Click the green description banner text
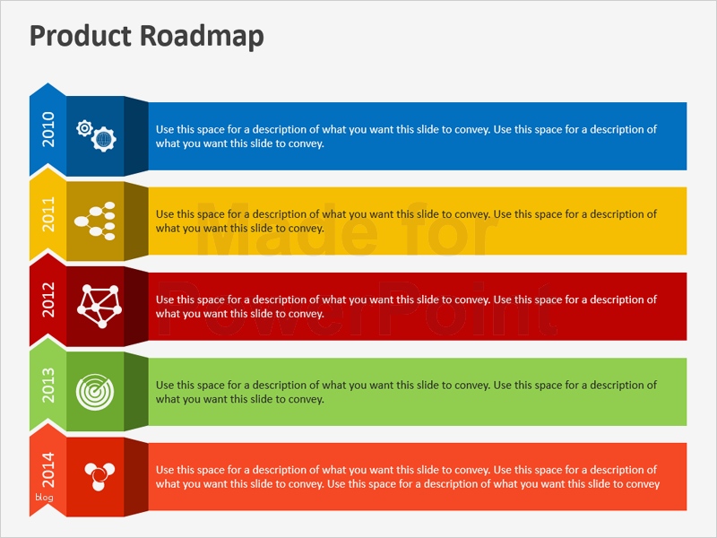The image size is (717, 538). 406,392
